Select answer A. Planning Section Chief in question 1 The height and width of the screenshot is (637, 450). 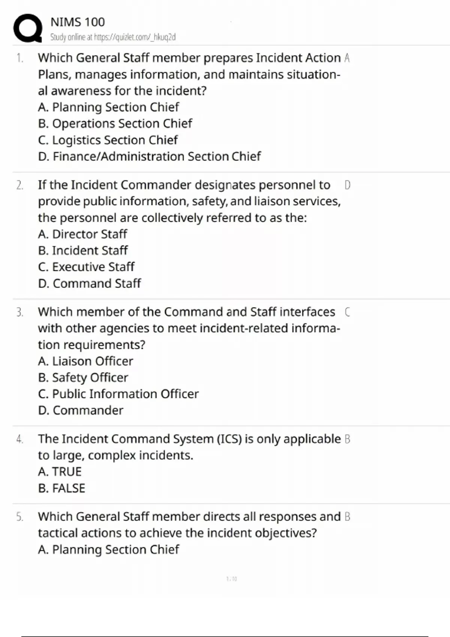[x=108, y=107]
